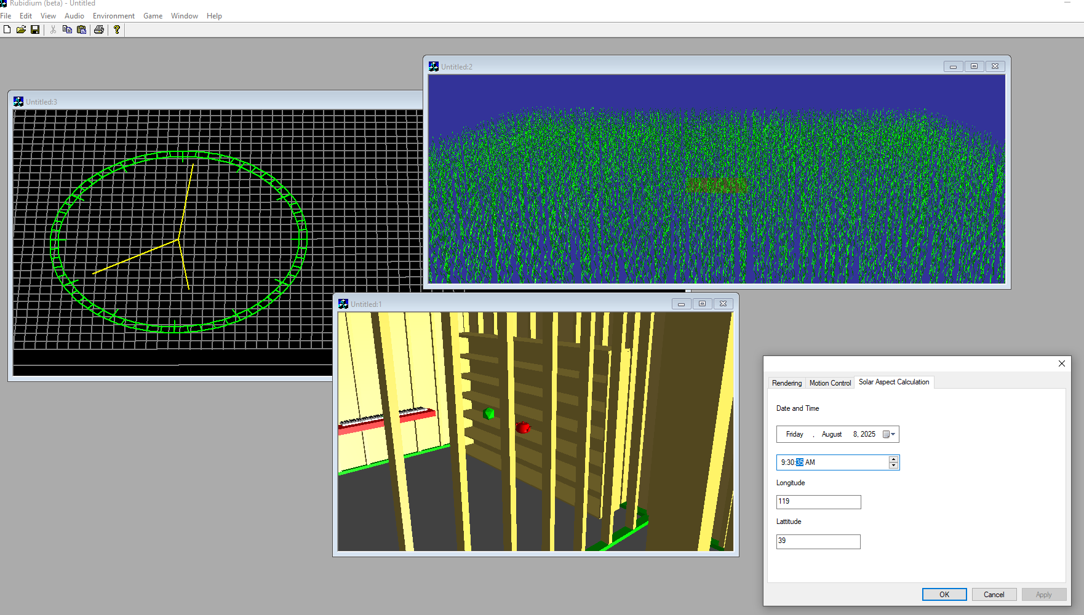Open the date picker calendar dropdown
Viewport: 1084px width, 615px height.
pyautogui.click(x=889, y=434)
